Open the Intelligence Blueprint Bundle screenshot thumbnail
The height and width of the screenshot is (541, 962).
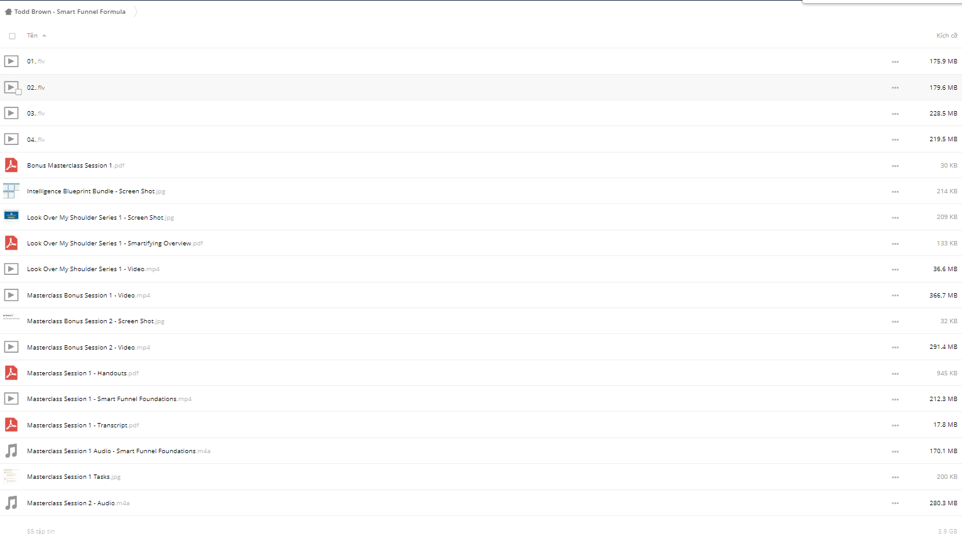pos(11,191)
